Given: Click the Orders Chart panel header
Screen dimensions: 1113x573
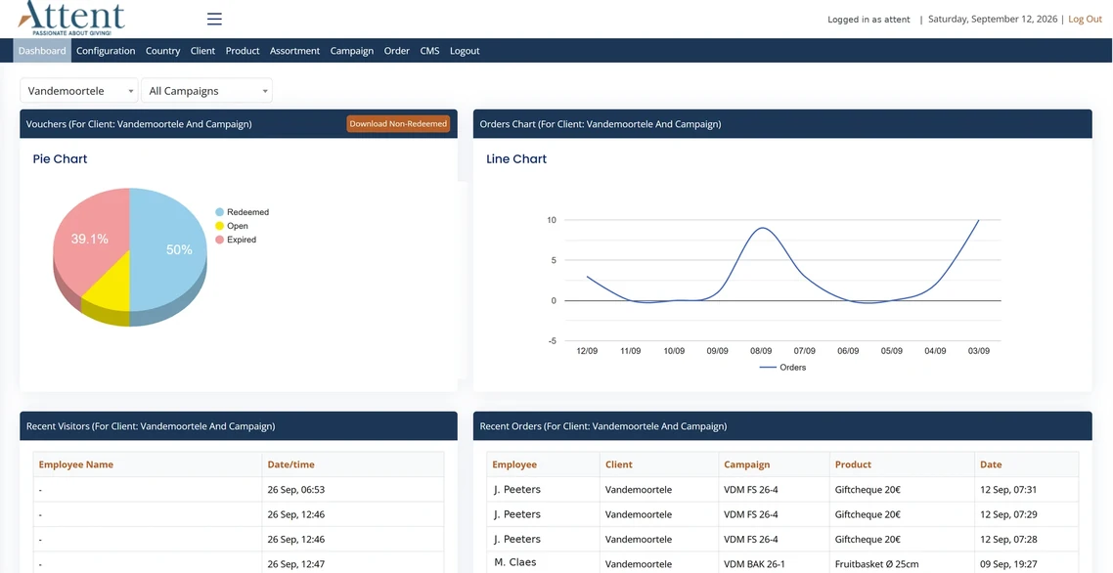Looking at the screenshot, I should tap(782, 123).
